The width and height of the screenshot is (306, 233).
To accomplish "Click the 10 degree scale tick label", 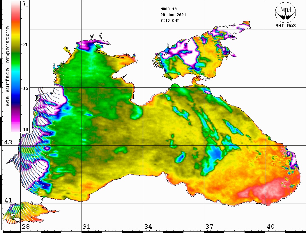I will point(26,130).
